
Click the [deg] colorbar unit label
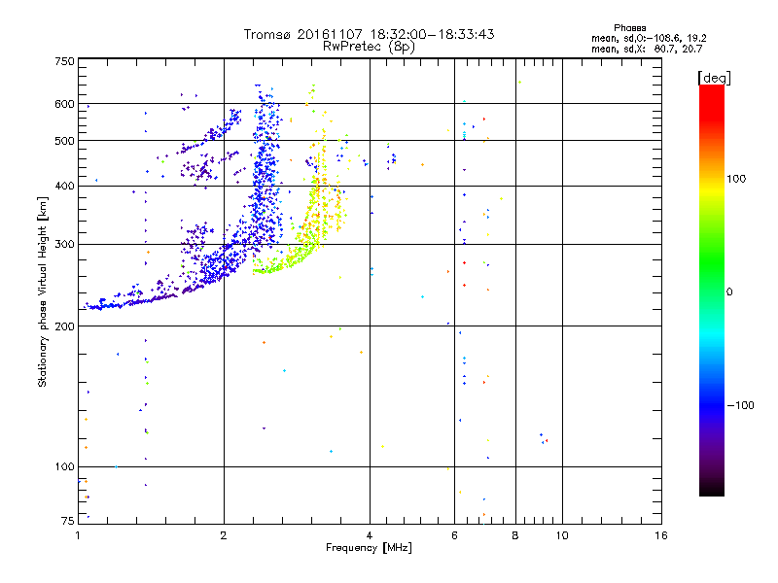(x=714, y=78)
